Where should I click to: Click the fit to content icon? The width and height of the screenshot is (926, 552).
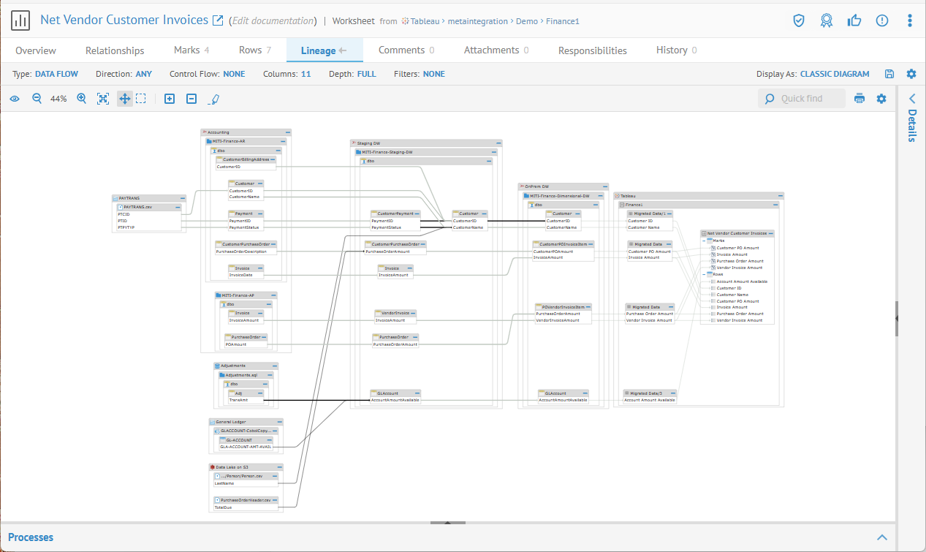[103, 99]
